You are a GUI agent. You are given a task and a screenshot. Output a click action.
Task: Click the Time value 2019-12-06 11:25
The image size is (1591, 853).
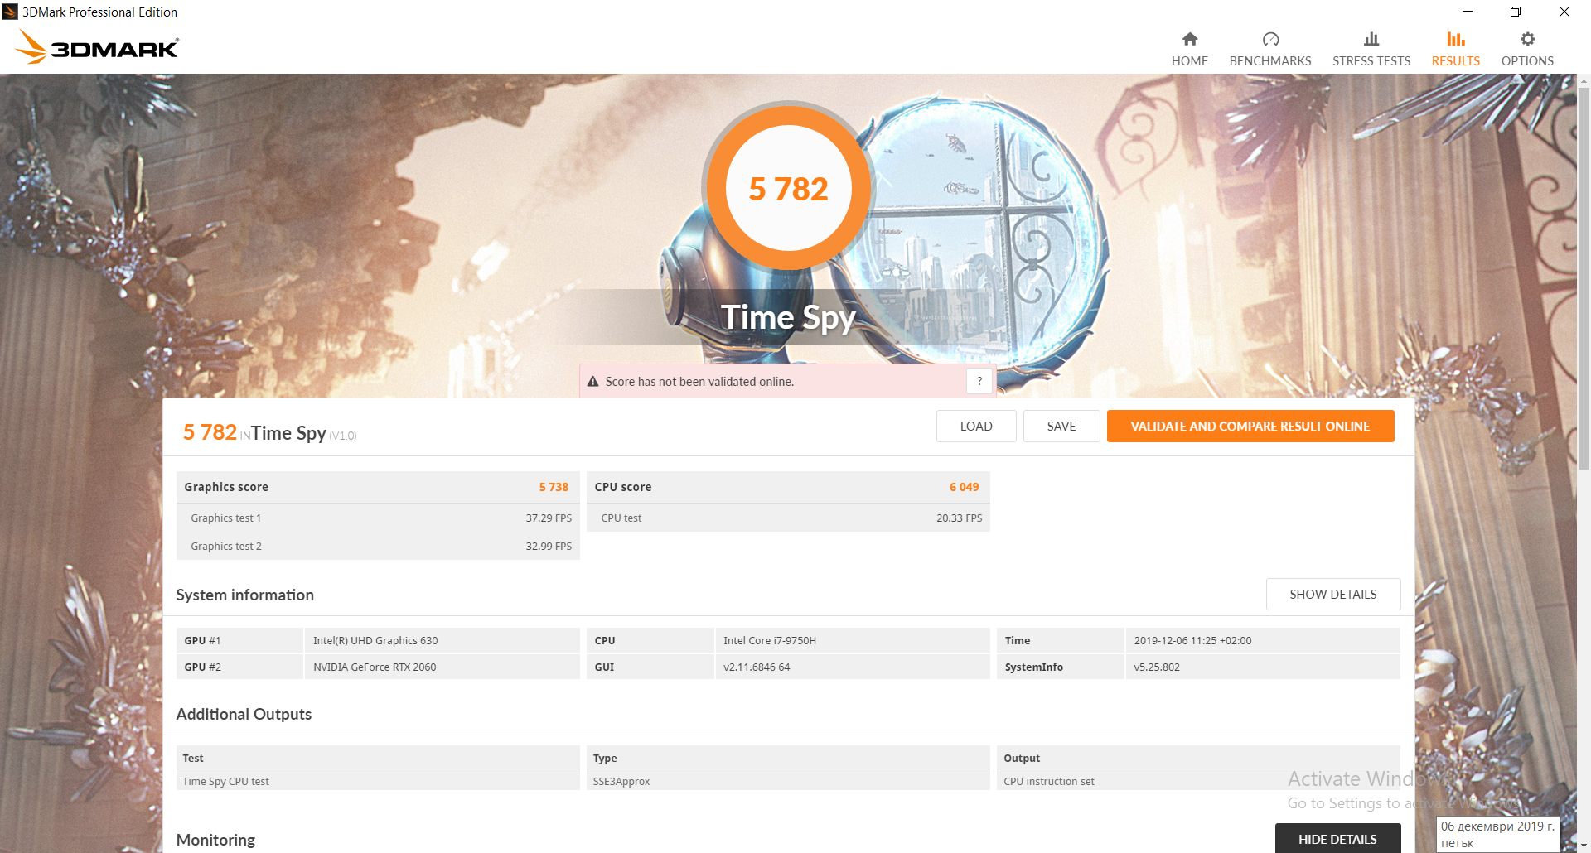(x=1263, y=641)
